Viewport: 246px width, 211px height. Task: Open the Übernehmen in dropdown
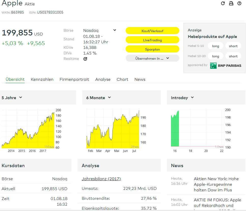coord(152,58)
